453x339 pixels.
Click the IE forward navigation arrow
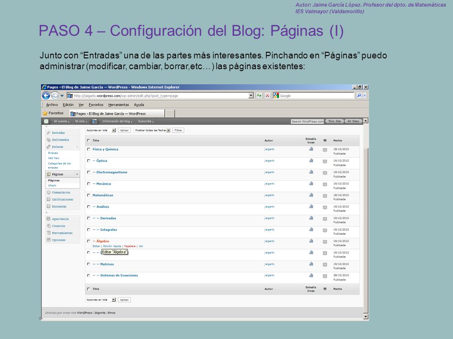[x=55, y=96]
